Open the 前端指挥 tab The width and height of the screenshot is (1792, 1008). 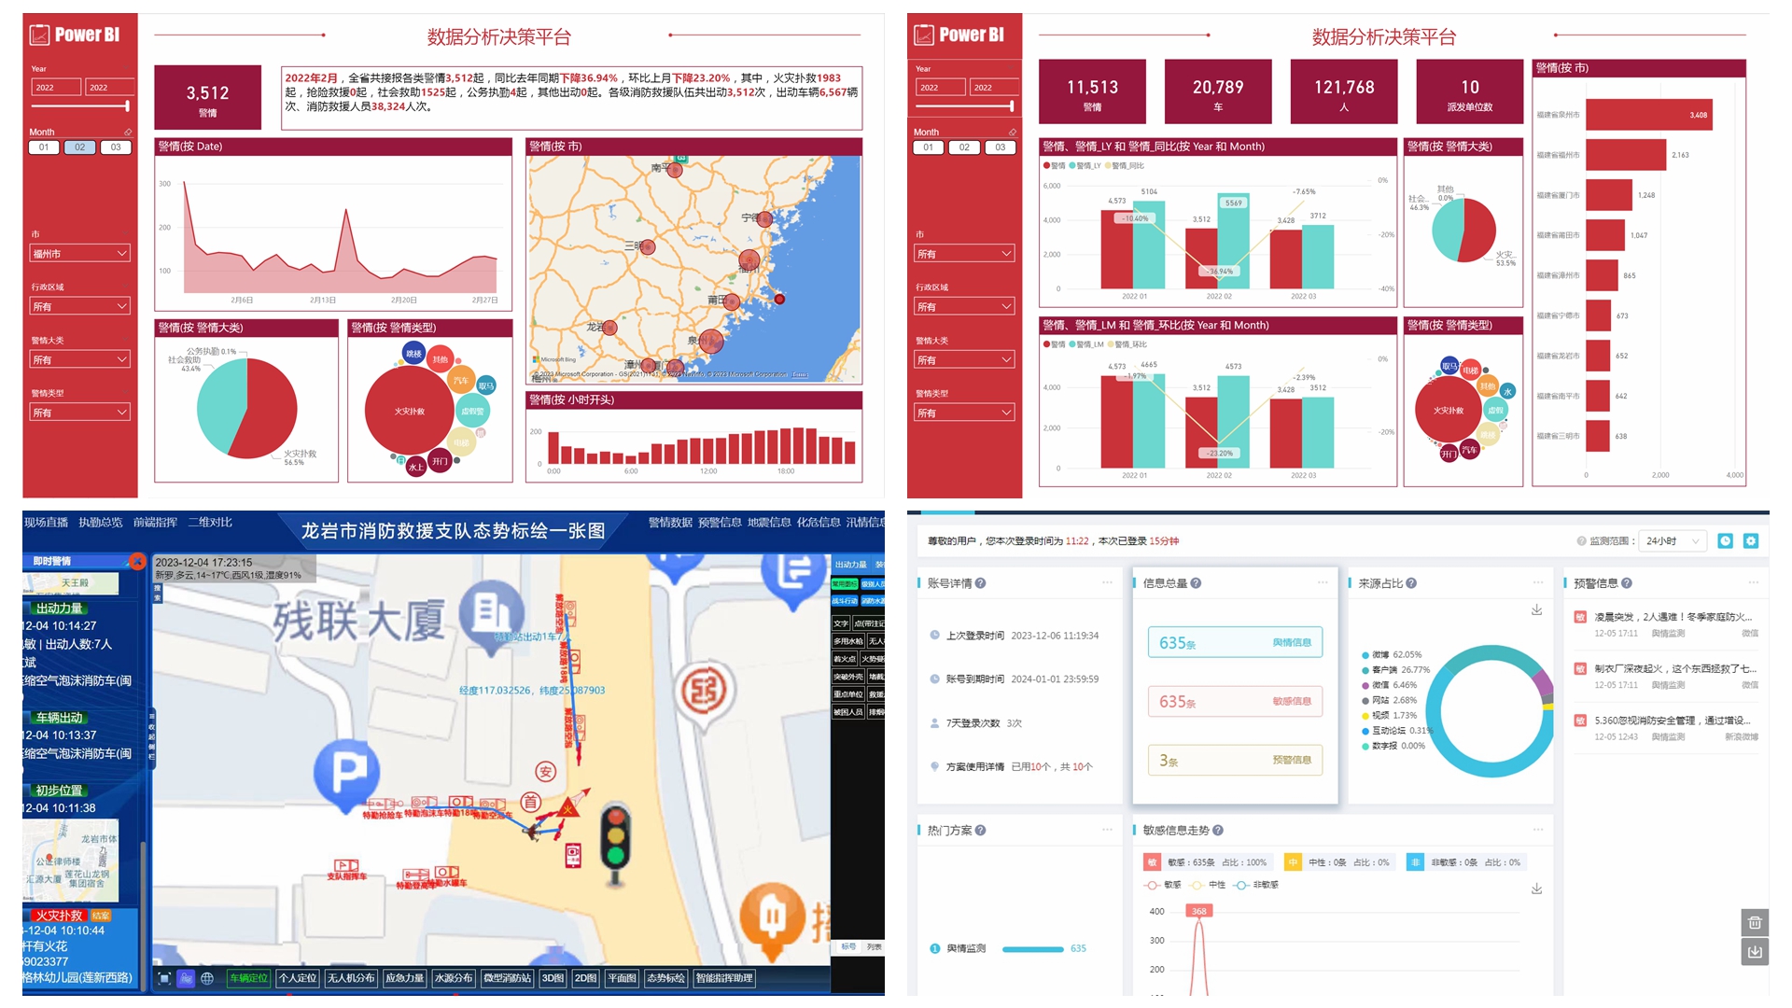[155, 523]
